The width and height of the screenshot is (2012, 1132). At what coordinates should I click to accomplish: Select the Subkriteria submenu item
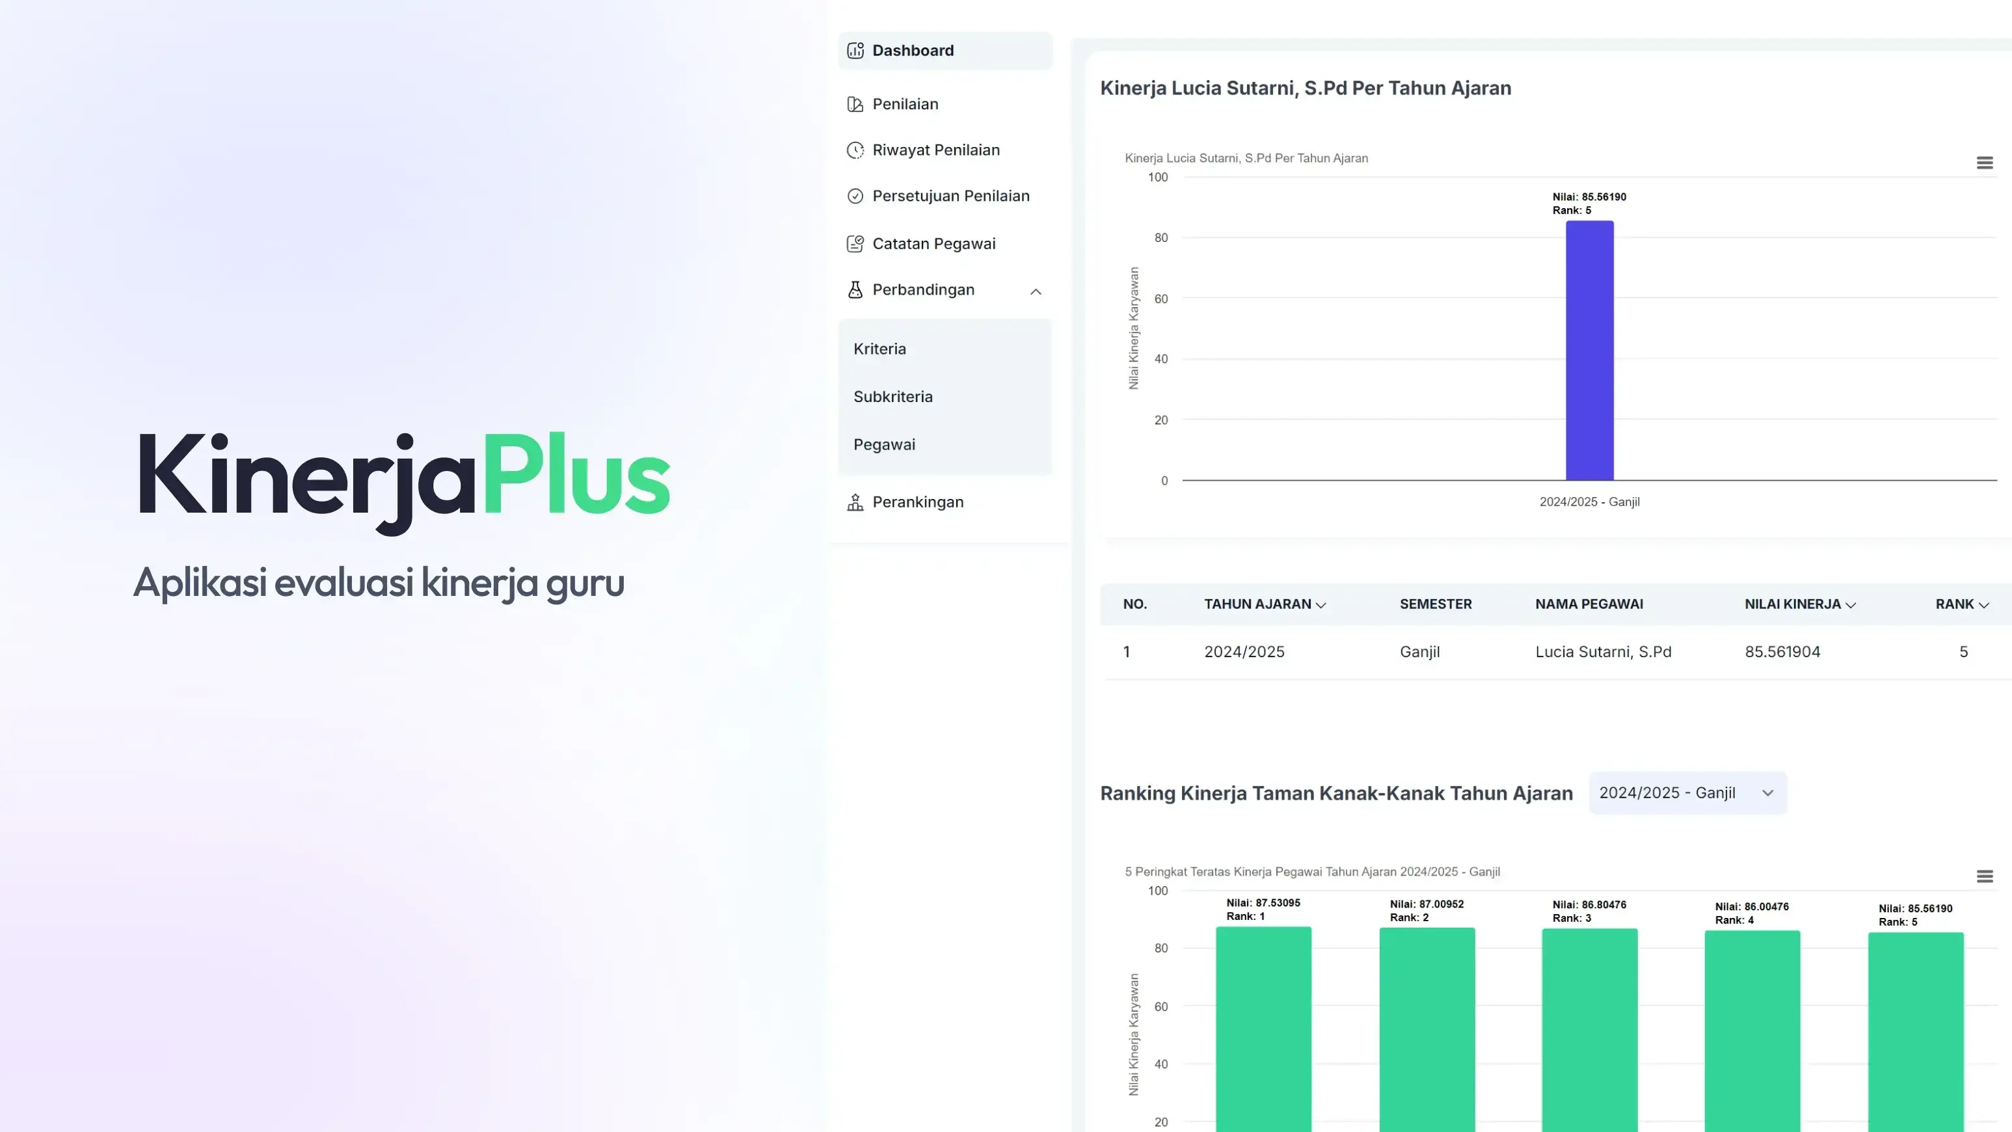tap(892, 397)
